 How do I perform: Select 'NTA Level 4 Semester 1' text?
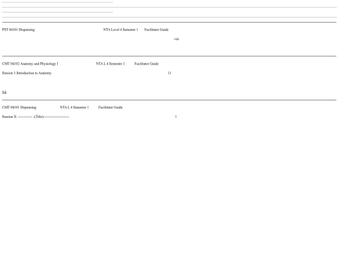[x=121, y=29]
